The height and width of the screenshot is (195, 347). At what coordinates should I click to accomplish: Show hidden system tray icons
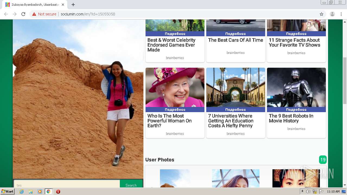(x=302, y=191)
